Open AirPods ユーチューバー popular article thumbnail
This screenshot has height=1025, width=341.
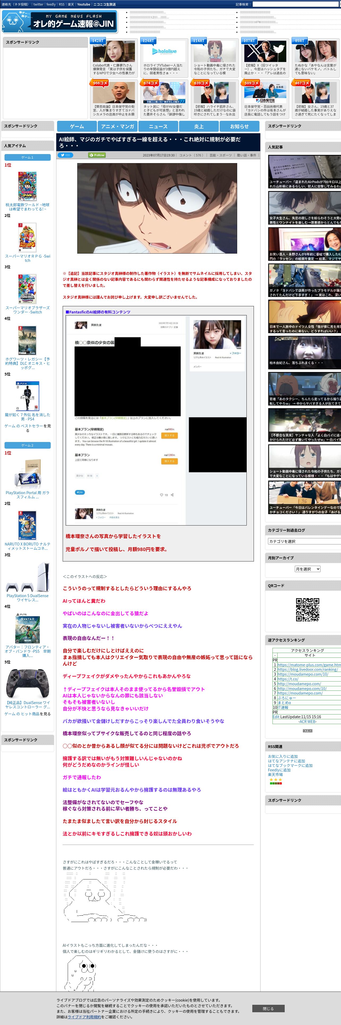(x=304, y=171)
